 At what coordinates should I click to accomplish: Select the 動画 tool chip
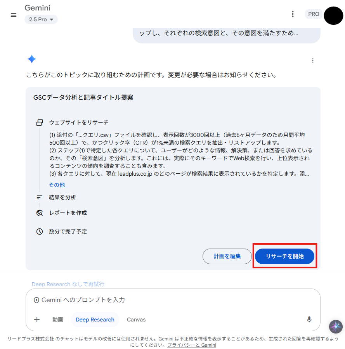click(58, 320)
